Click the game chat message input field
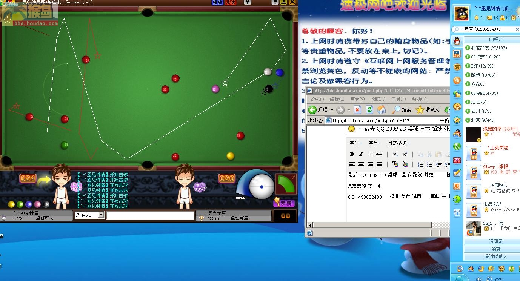The width and height of the screenshot is (520, 281). 150,215
